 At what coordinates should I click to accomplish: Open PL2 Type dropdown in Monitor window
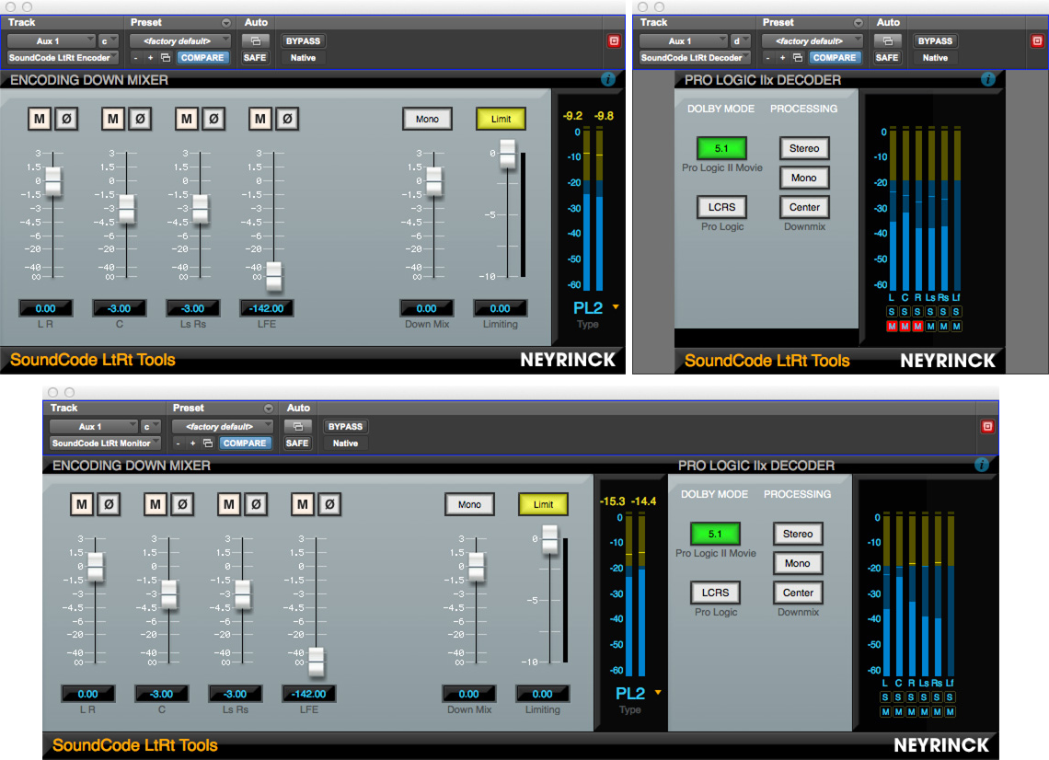658,693
